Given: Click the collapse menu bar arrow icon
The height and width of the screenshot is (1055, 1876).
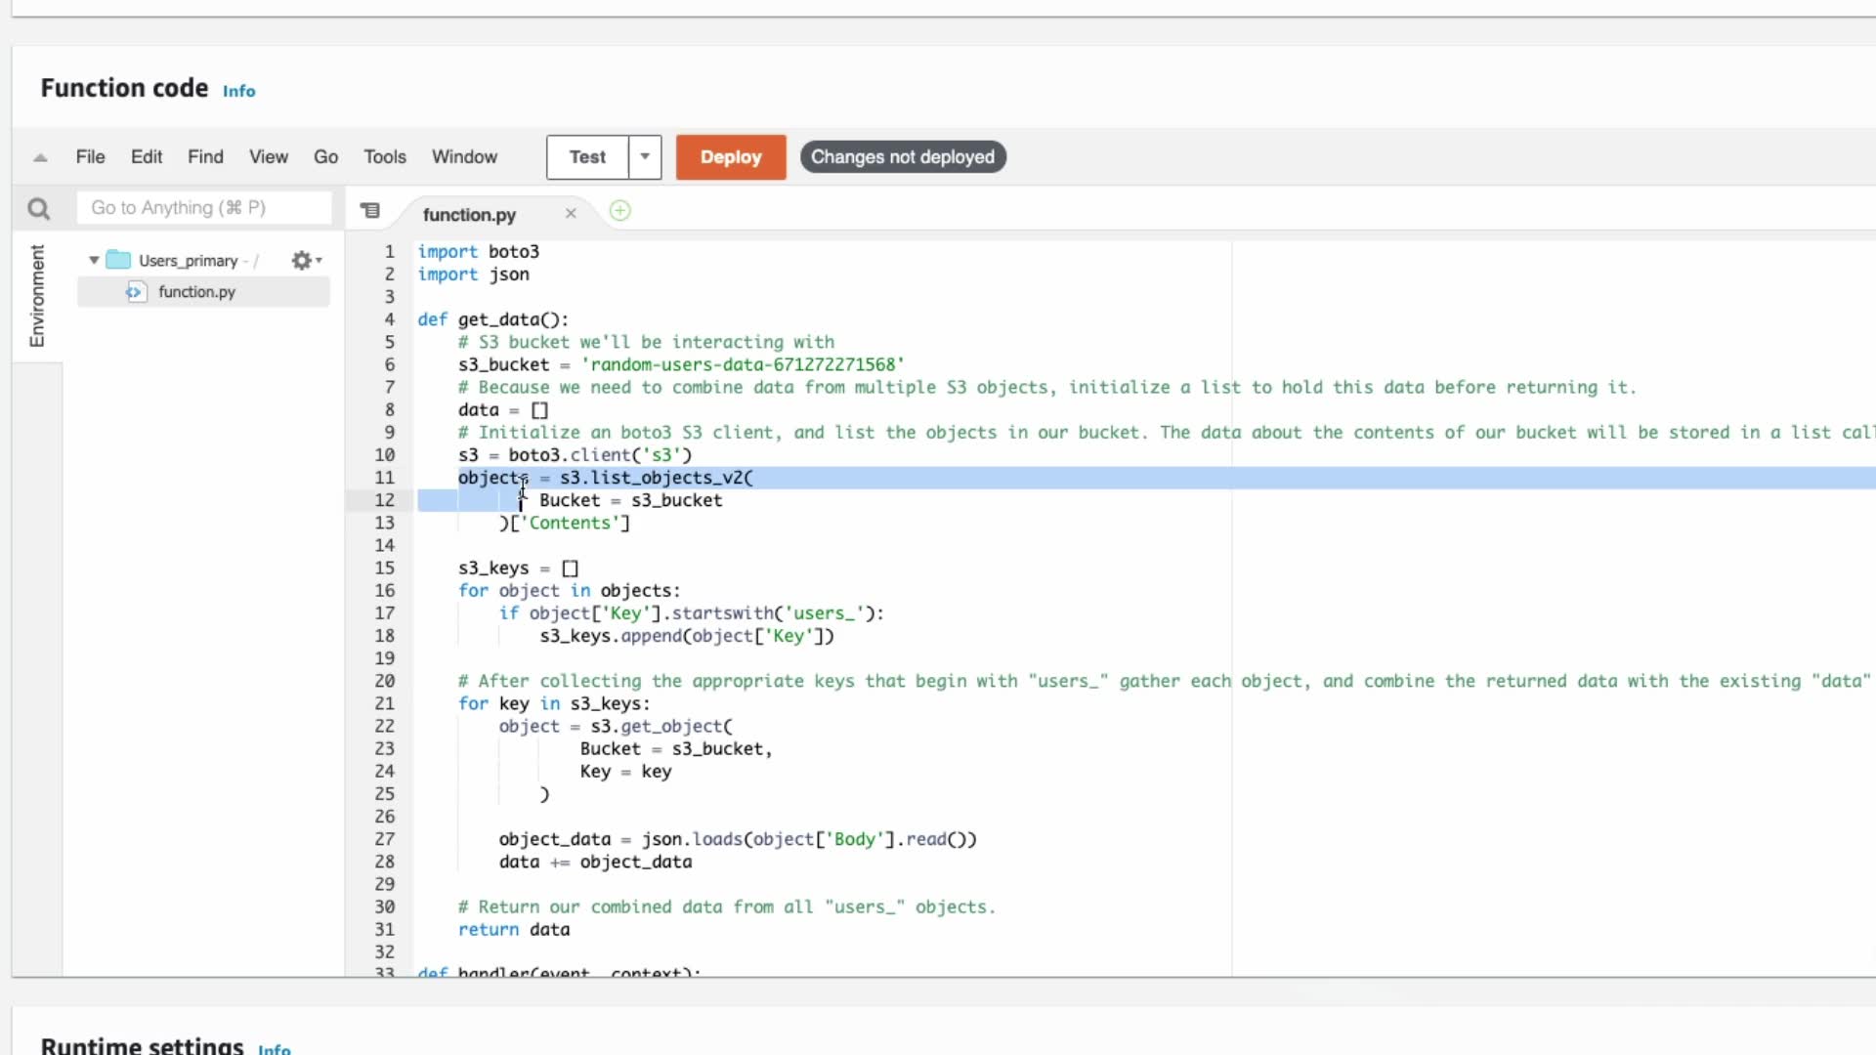Looking at the screenshot, I should click(x=40, y=157).
